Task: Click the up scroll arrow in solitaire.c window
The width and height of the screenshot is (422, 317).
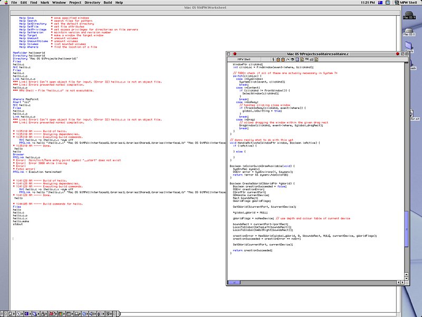Action: (x=406, y=274)
